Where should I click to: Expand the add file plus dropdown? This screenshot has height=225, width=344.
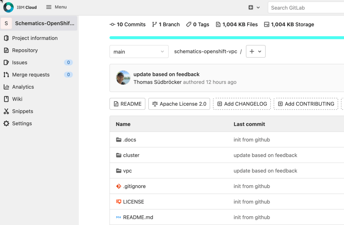point(256,52)
